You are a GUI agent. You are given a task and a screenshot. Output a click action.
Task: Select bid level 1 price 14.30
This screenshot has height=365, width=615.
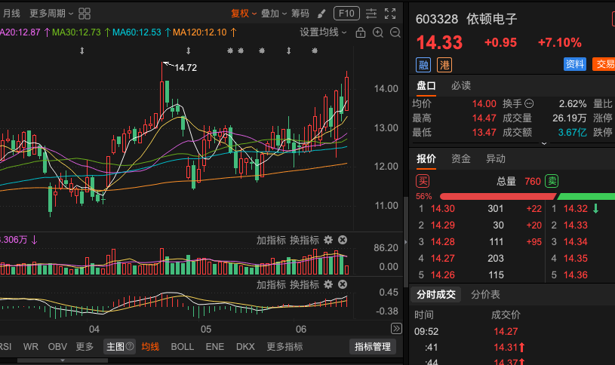[442, 209]
